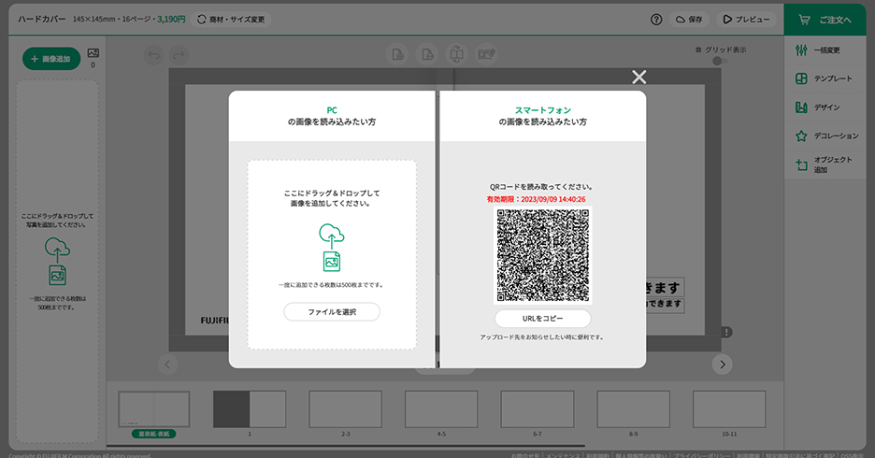
Task: Click the first page tool icon in center toolbar
Action: (397, 54)
